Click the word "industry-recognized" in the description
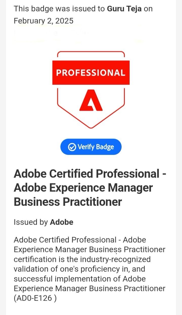182x315 pixels. [x=115, y=259]
